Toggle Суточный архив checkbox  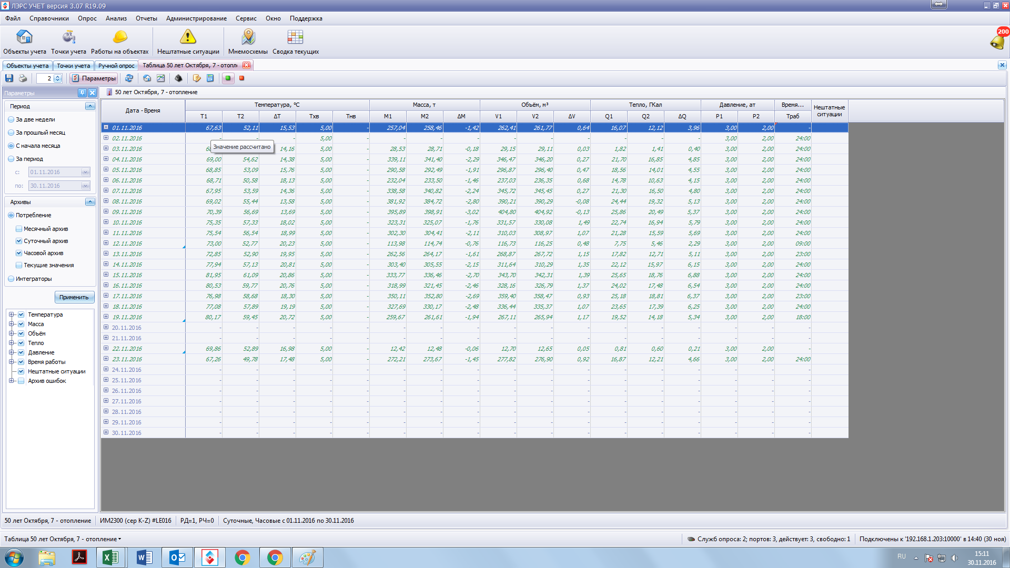(x=19, y=241)
